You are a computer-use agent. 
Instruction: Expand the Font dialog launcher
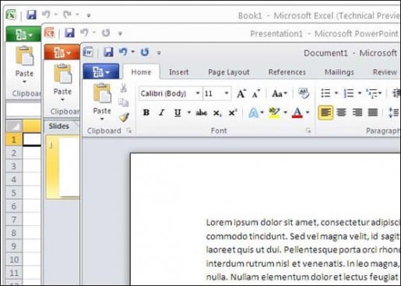[308, 131]
